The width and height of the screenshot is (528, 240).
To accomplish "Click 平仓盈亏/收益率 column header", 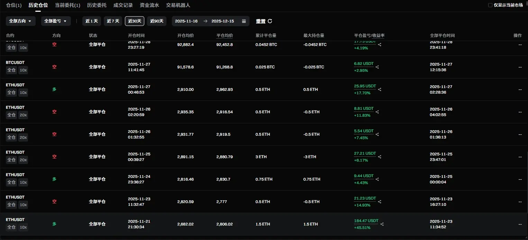I will tap(370, 36).
